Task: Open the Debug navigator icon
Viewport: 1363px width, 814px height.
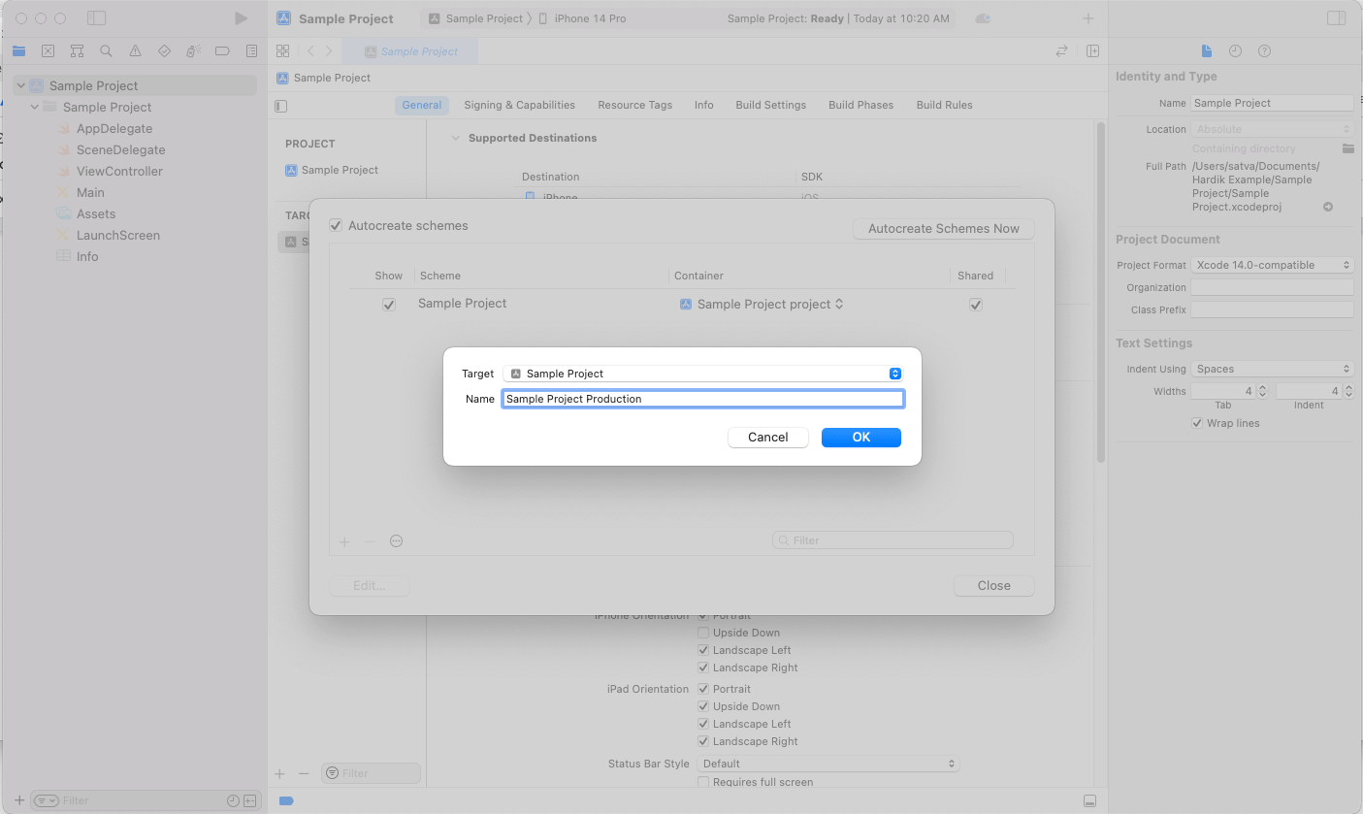Action: (193, 51)
